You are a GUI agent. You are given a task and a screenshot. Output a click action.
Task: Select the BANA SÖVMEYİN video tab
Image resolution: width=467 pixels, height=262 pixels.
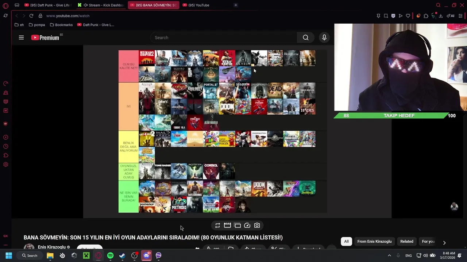pyautogui.click(x=153, y=5)
